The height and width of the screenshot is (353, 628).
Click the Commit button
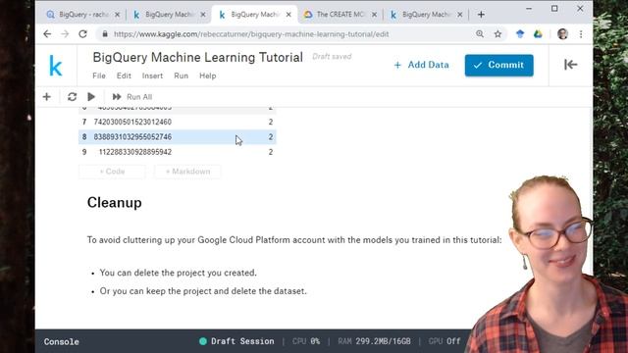499,66
